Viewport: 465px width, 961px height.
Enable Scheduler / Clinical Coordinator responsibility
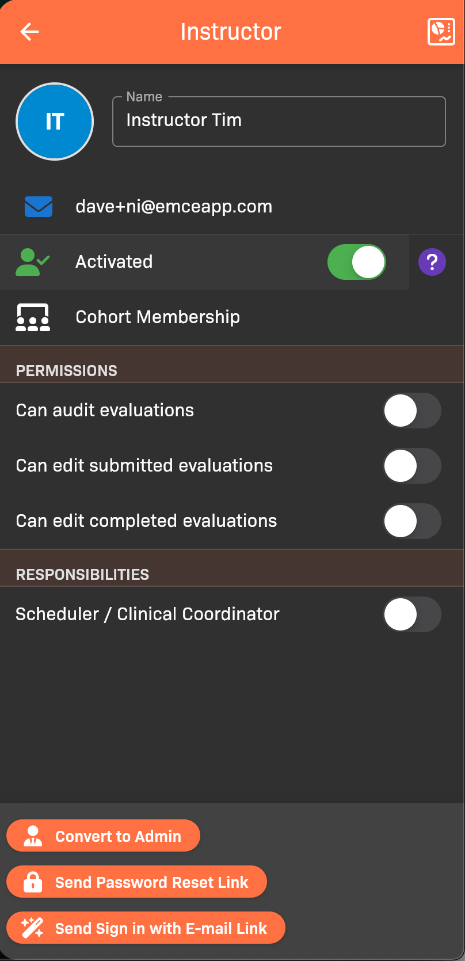click(412, 614)
